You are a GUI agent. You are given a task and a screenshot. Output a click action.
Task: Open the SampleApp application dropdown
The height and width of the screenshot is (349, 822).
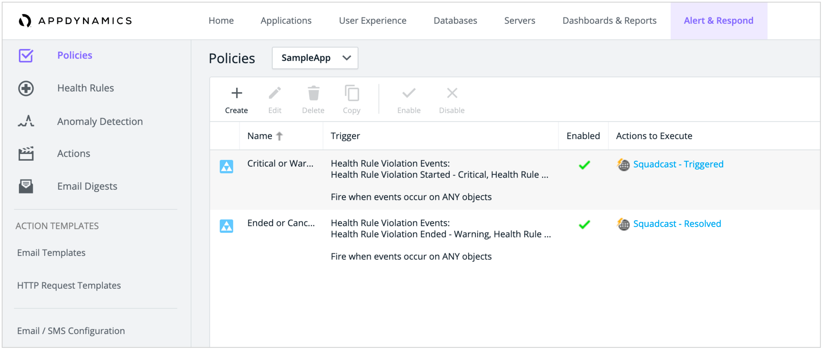[x=315, y=58]
